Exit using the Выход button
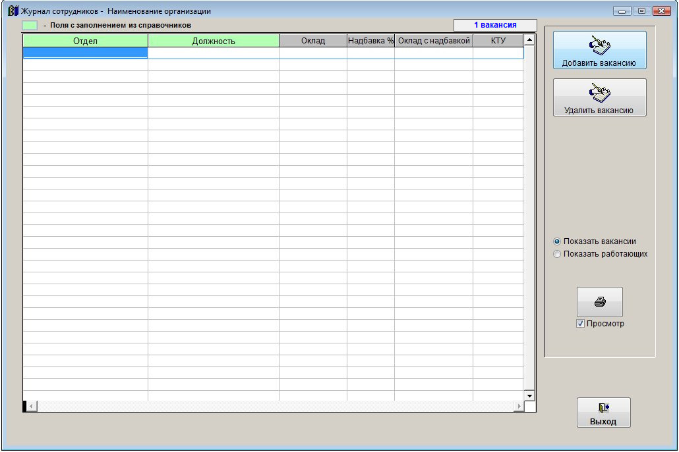The height and width of the screenshot is (452, 679). [603, 413]
